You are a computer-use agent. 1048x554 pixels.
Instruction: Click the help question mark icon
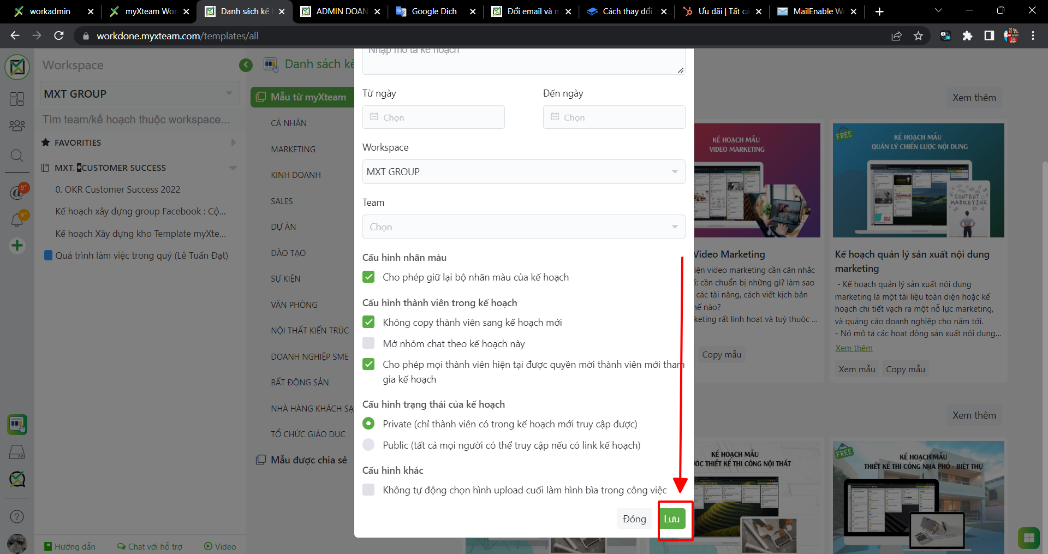17,516
